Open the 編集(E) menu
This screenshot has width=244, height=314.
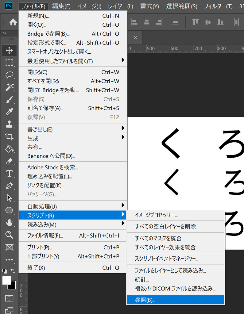(61, 6)
